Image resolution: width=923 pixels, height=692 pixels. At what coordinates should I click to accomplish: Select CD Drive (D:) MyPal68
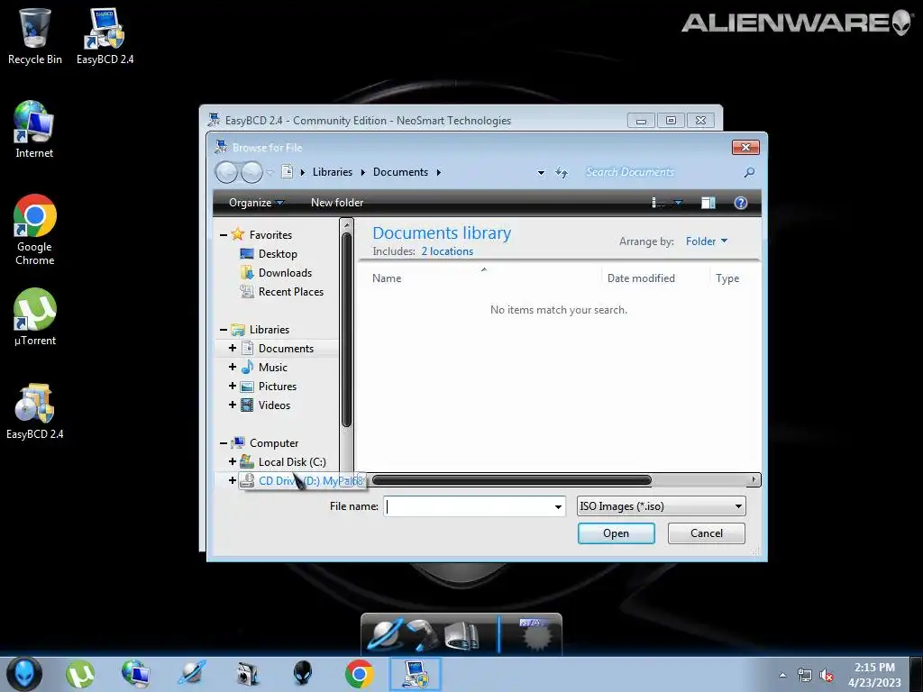point(303,481)
